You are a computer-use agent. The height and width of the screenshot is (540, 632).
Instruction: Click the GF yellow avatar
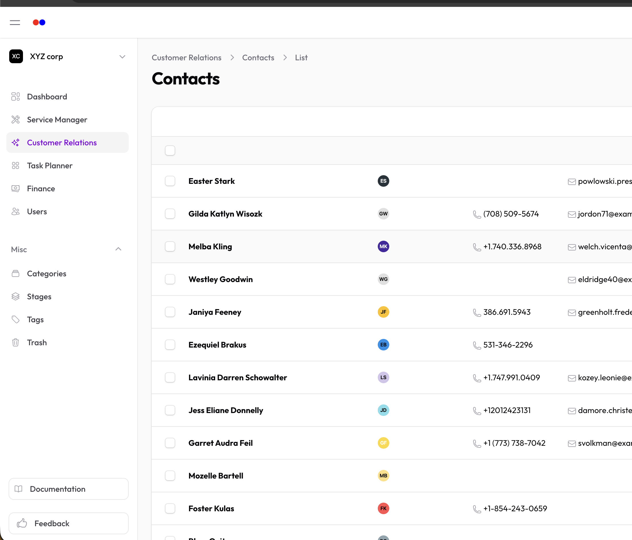pyautogui.click(x=384, y=443)
